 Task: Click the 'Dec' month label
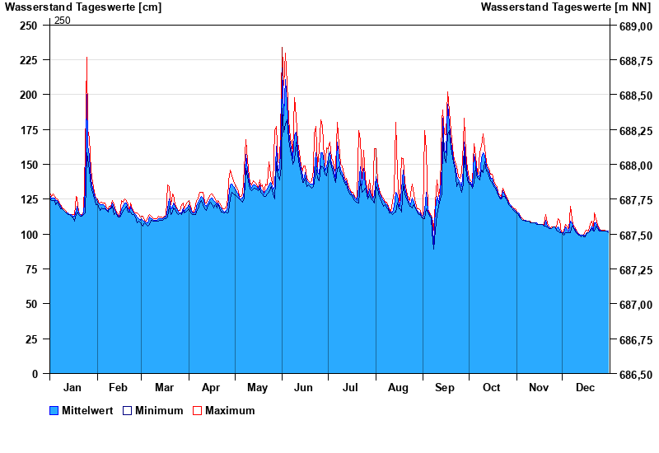tap(585, 387)
